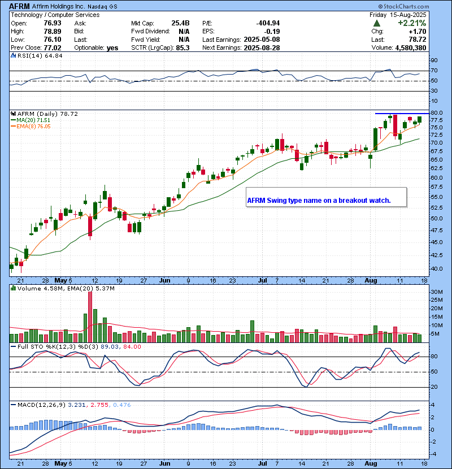This screenshot has width=452, height=469.
Task: Click the Next Earnings date 2025-08-28
Action: click(262, 48)
